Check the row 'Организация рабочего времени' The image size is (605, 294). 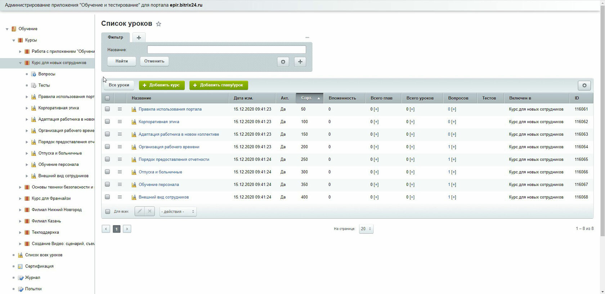[107, 147]
